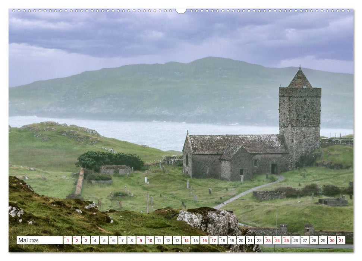The image size is (362, 261).
Task: Click day 19 cell
Action: pos(232,240)
